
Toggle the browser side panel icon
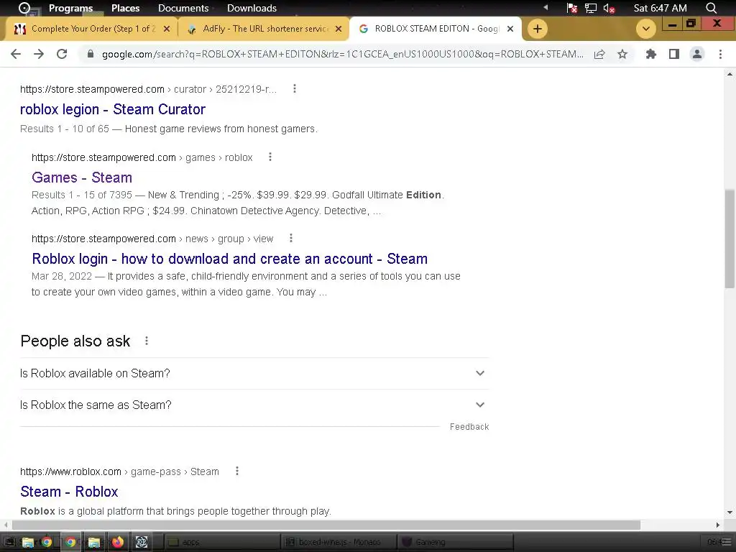[x=674, y=54]
